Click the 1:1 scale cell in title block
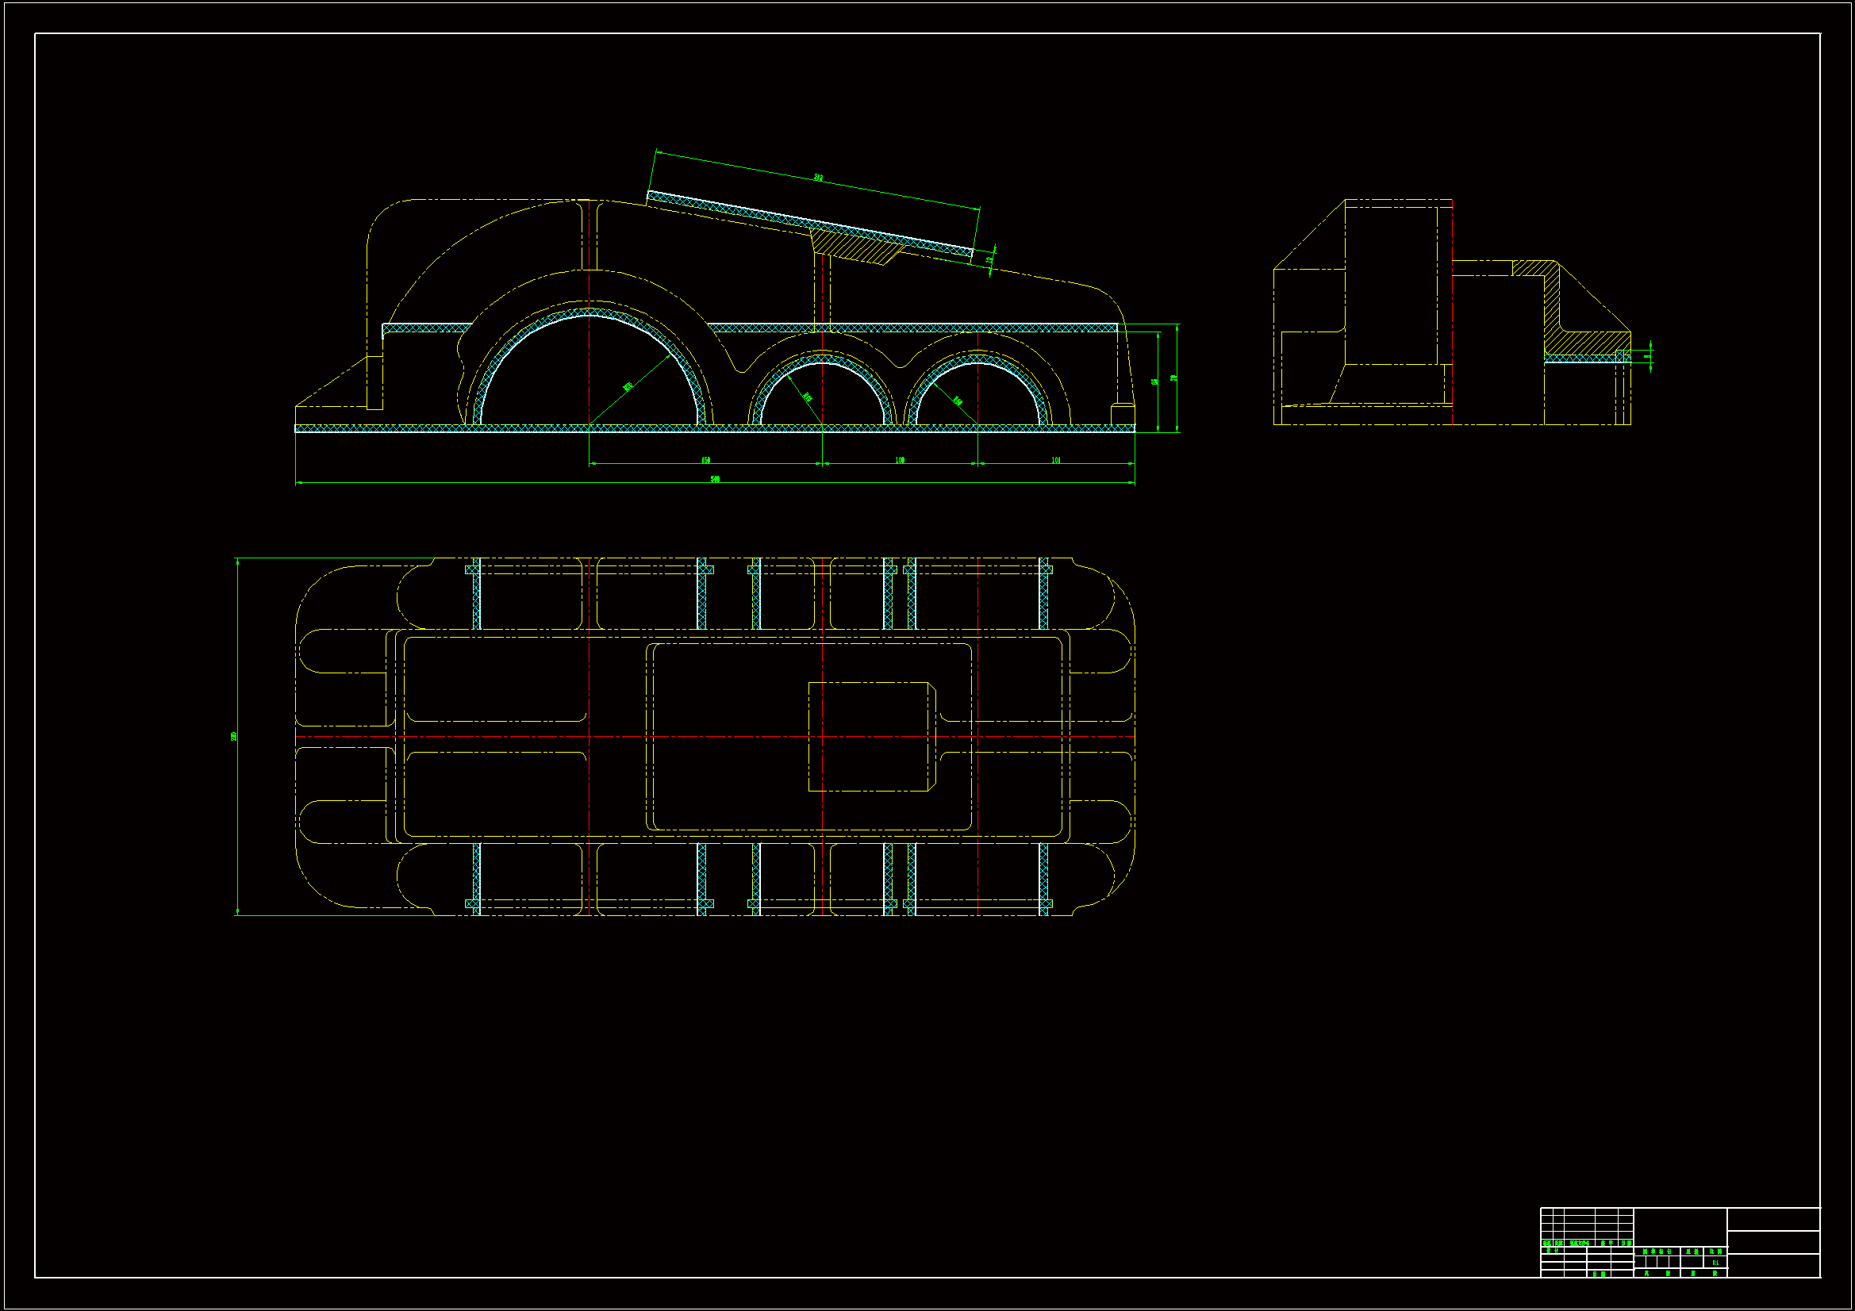1855x1311 pixels. (1715, 1263)
